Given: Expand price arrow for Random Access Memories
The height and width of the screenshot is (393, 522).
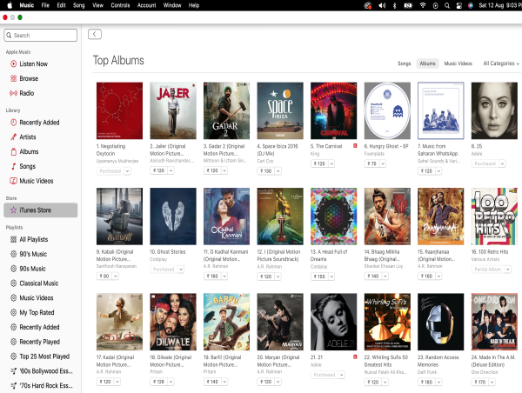Looking at the screenshot, I should tap(438, 382).
